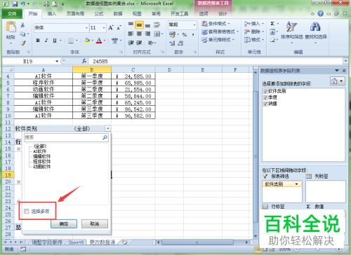The height and width of the screenshot is (255, 351).
Task: Click the blue Help question mark icon
Action: [320, 14]
